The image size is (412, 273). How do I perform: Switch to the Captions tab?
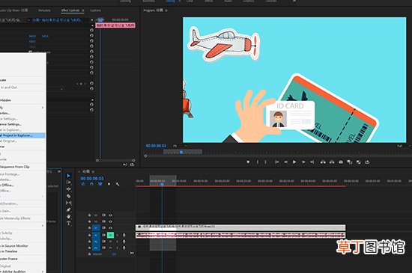95,10
